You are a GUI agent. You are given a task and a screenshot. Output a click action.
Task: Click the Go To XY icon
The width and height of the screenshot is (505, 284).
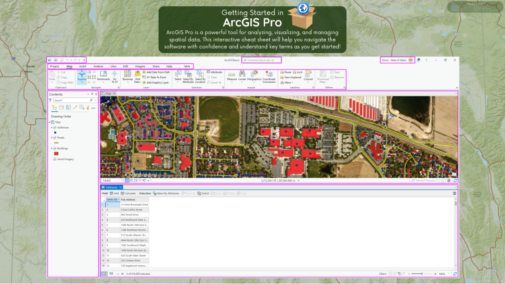click(114, 74)
